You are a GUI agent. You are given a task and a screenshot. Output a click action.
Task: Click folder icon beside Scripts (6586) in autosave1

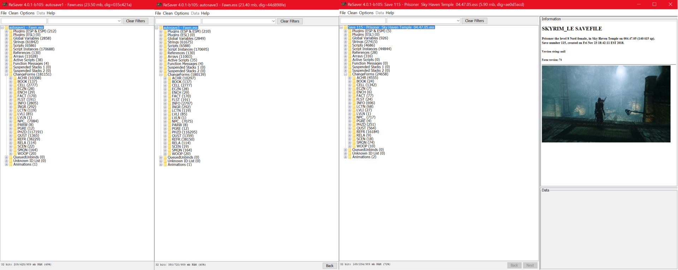pos(11,45)
